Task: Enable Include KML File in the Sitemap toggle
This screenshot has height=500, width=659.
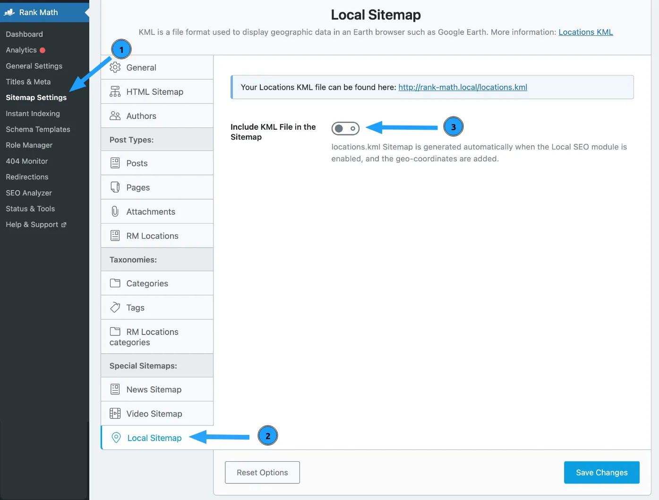Action: coord(345,128)
